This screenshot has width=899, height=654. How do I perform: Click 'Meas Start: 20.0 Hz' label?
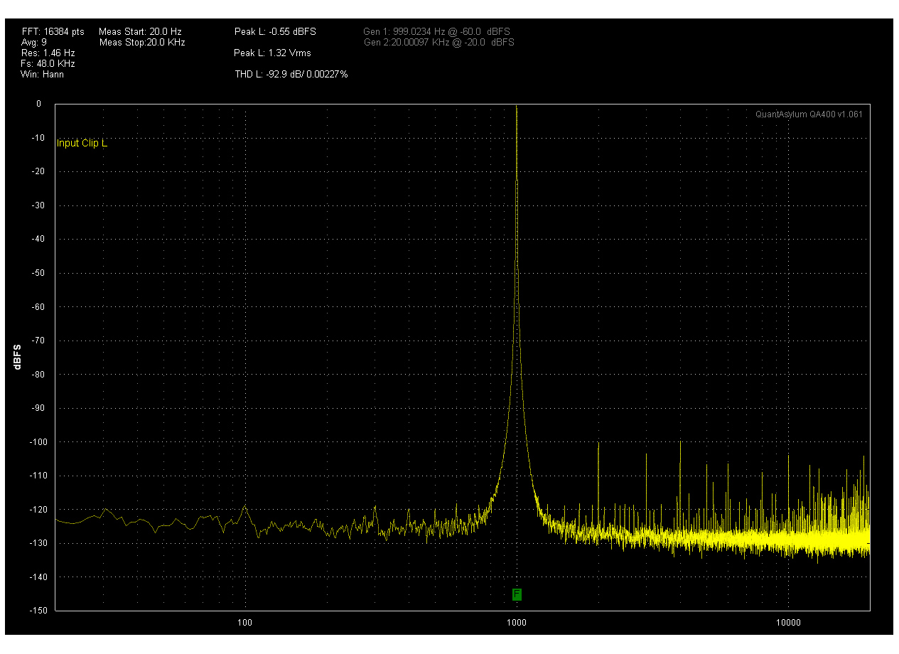pyautogui.click(x=140, y=32)
